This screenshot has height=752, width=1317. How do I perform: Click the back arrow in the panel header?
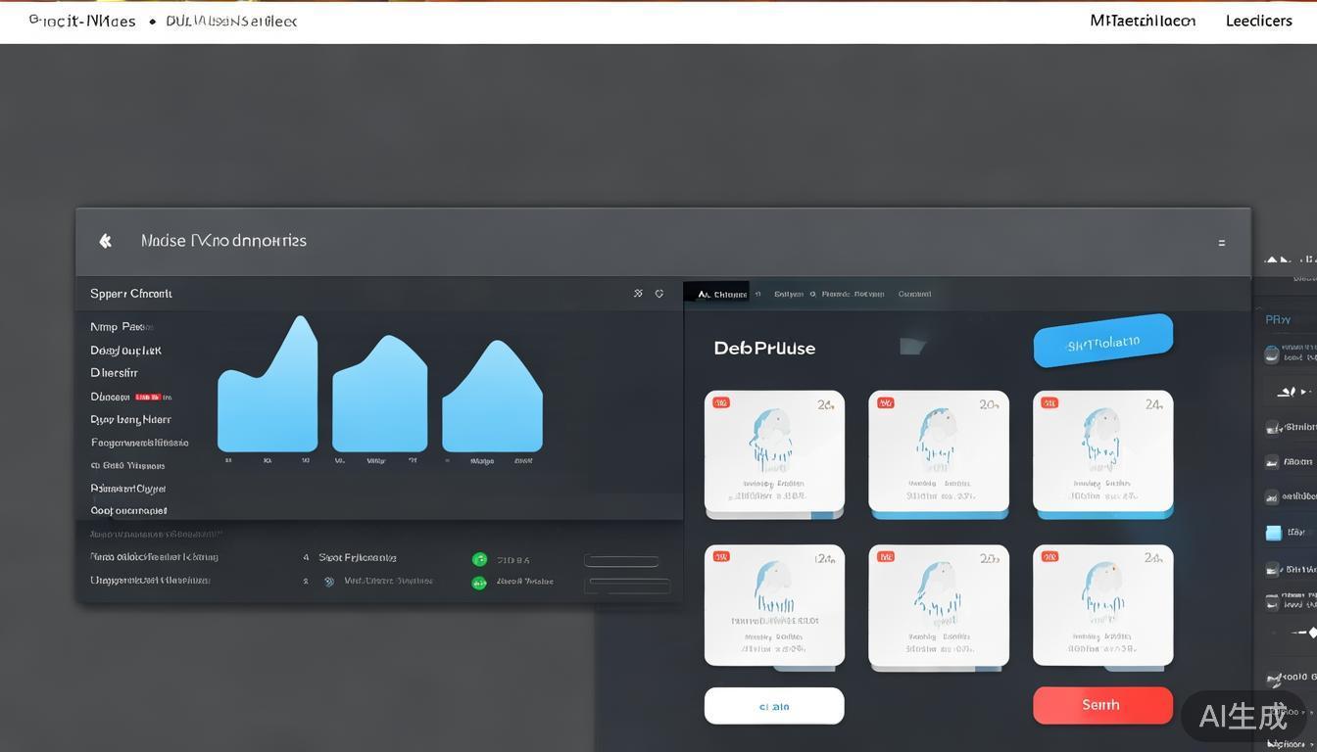pos(105,241)
